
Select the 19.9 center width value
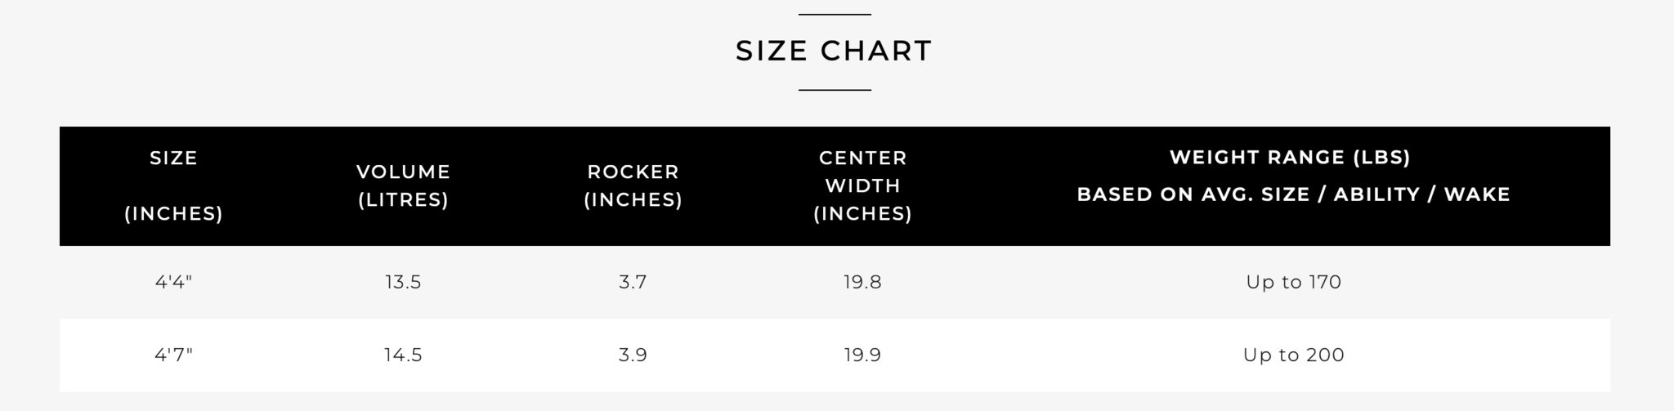coord(862,355)
